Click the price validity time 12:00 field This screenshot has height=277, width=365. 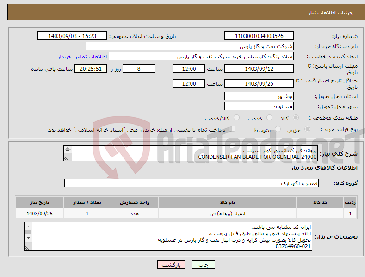point(189,83)
